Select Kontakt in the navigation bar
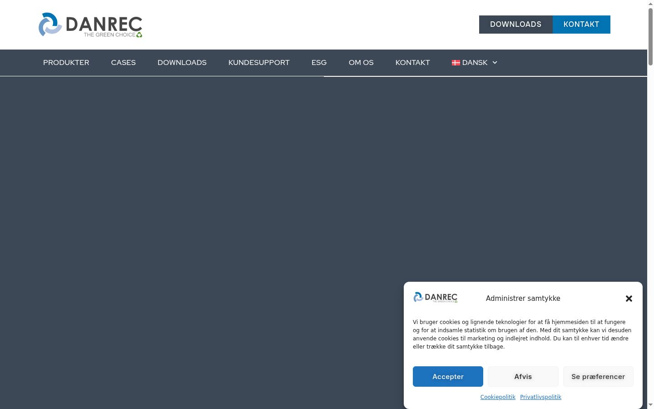 pyautogui.click(x=412, y=63)
